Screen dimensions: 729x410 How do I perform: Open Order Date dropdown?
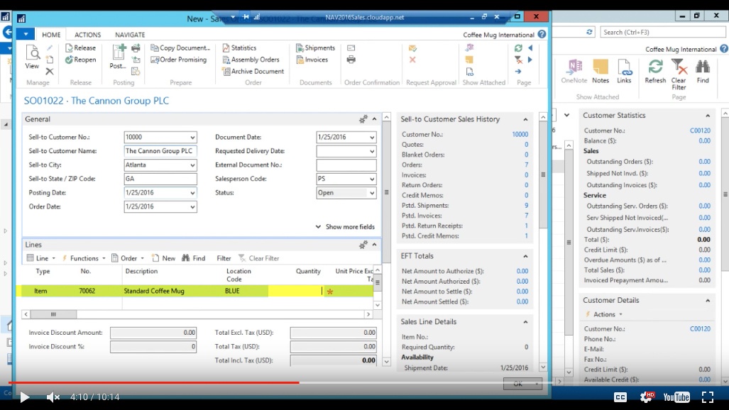192,207
